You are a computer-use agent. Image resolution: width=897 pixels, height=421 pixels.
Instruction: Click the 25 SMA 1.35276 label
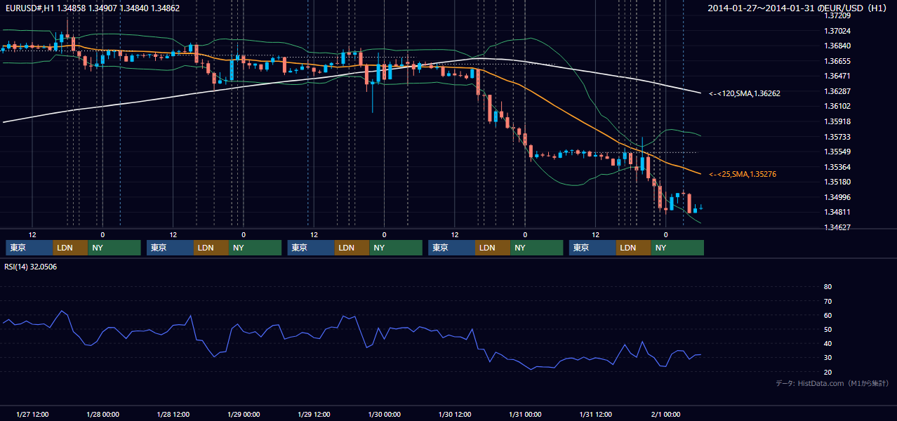coord(742,174)
